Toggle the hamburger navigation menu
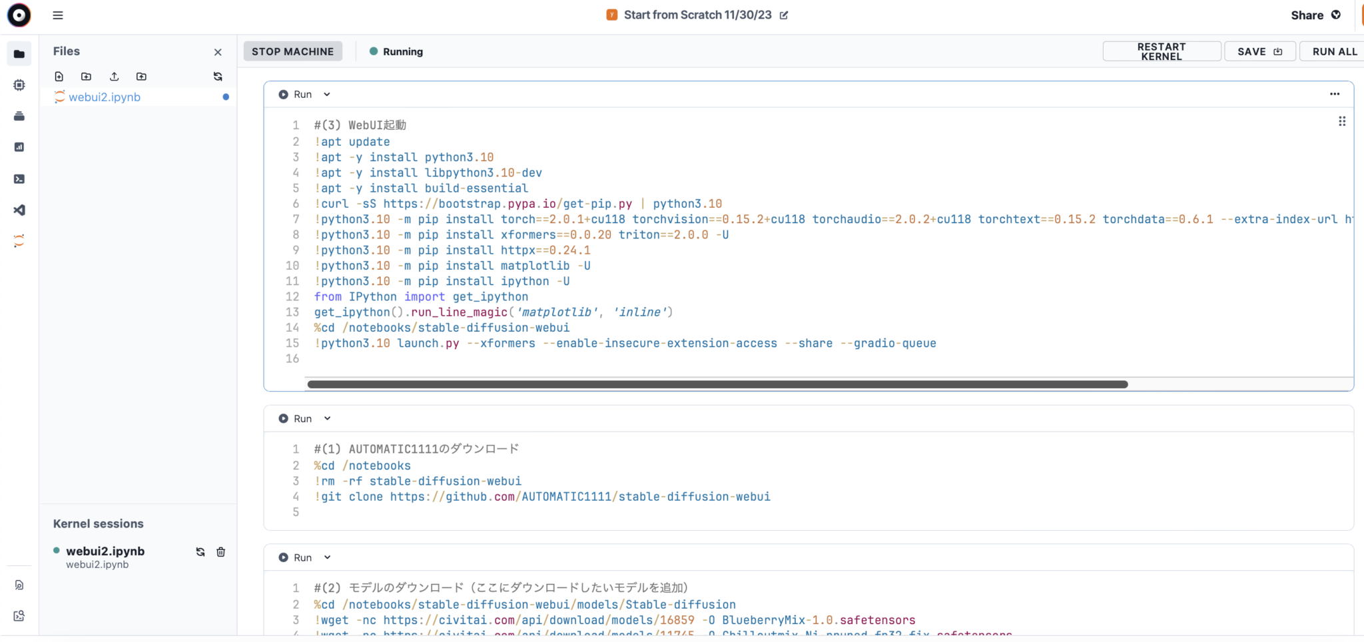This screenshot has height=642, width=1364. click(x=58, y=15)
